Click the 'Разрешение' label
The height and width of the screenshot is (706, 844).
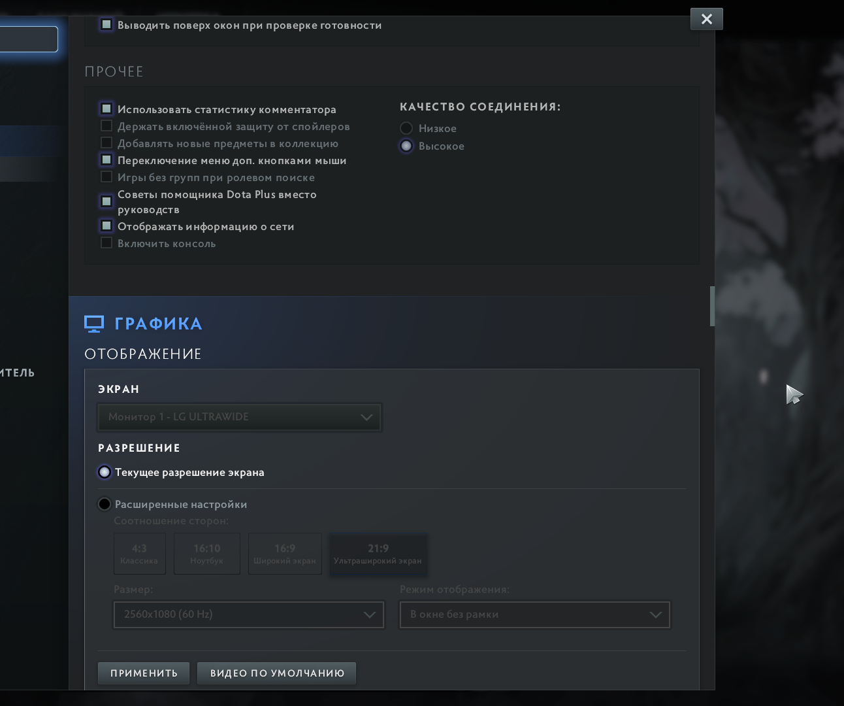click(139, 448)
